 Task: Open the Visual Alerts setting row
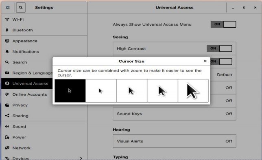pyautogui.click(x=175, y=141)
